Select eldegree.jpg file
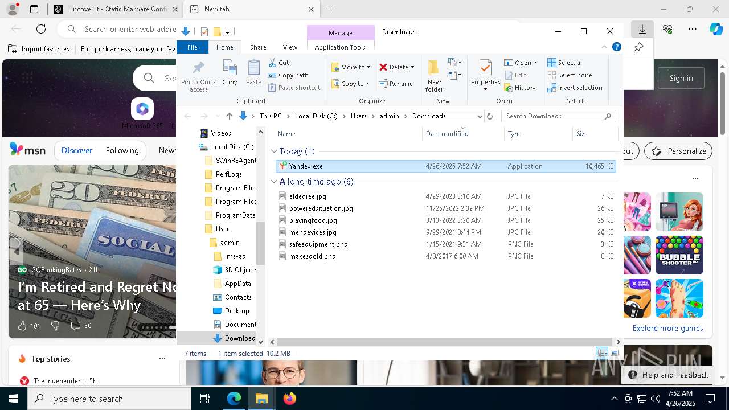The image size is (729, 410). tap(445, 196)
